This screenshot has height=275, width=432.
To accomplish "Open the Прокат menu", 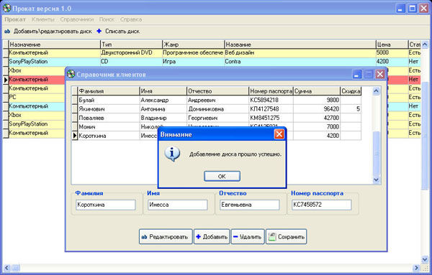I will [15, 19].
